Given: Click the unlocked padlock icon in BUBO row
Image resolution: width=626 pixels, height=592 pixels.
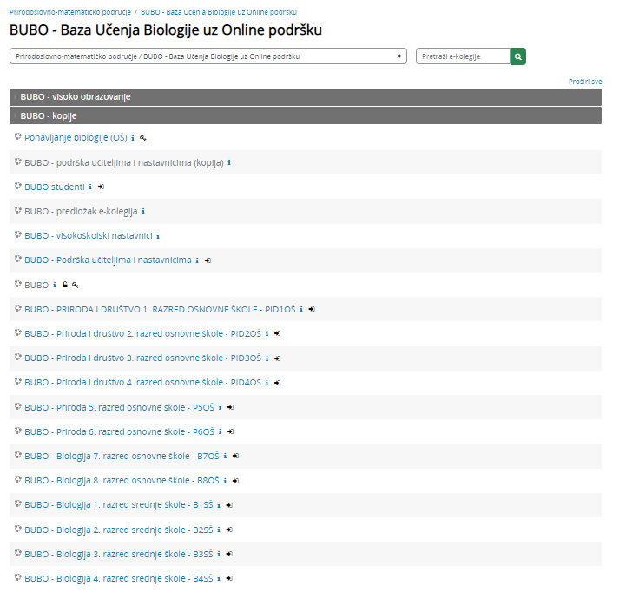Looking at the screenshot, I should coord(65,285).
